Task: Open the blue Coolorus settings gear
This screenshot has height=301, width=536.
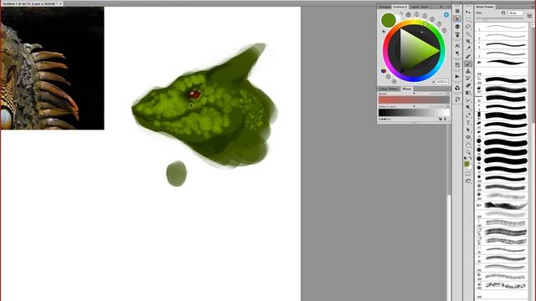Action: [x=446, y=15]
